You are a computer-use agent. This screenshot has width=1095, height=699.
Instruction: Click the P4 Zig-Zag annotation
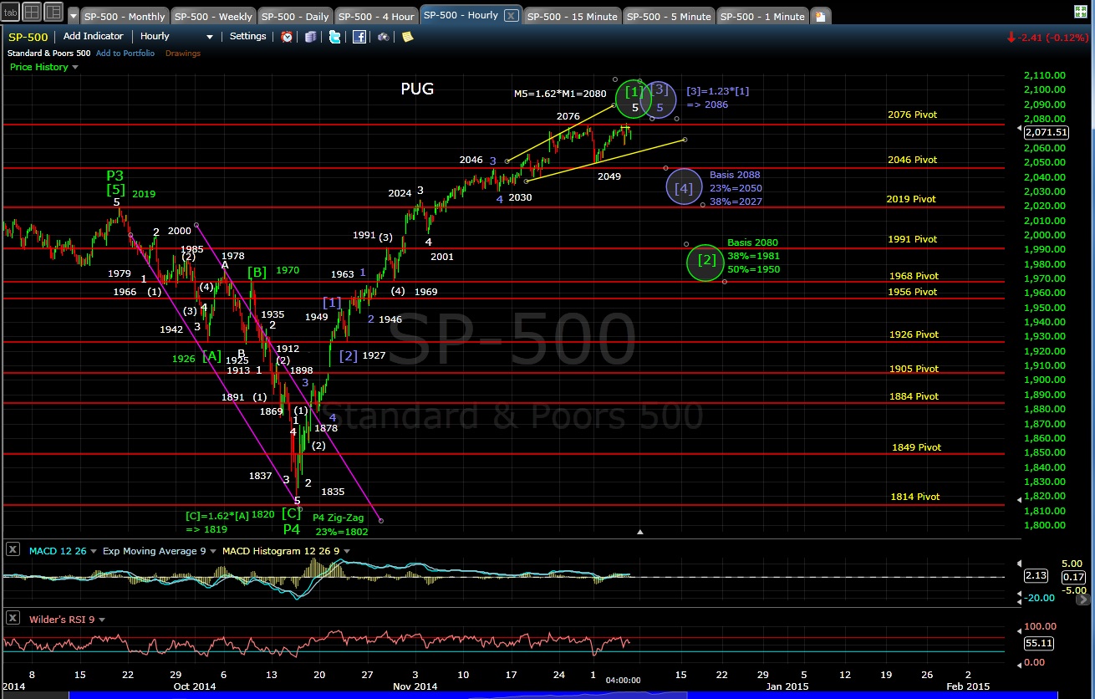339,518
